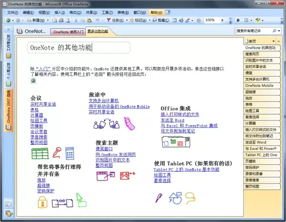Click the highlighter icon in toolbar

click(258, 20)
